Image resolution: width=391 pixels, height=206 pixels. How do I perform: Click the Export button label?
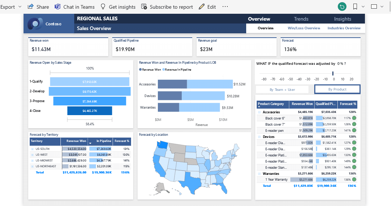[8, 7]
